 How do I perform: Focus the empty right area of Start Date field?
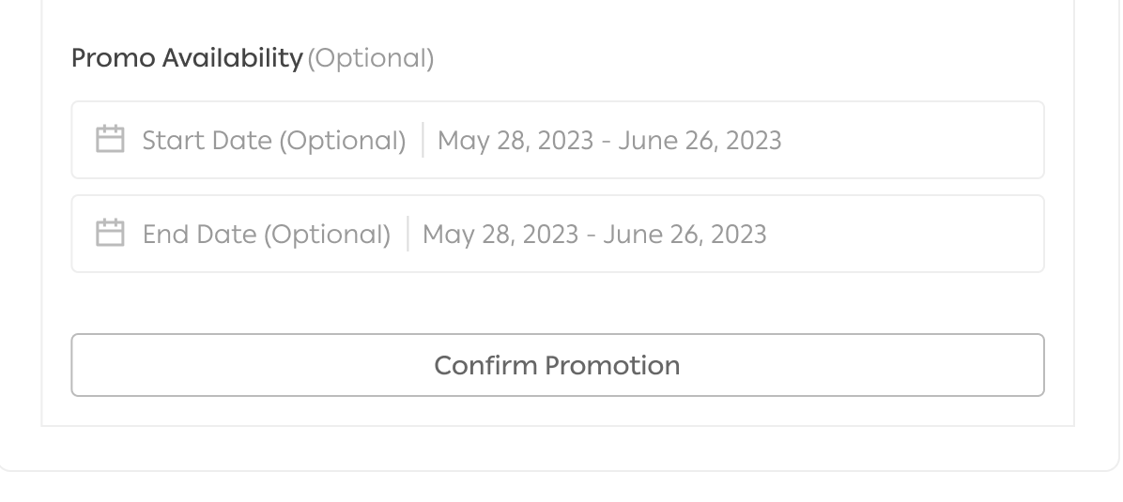[x=911, y=141]
